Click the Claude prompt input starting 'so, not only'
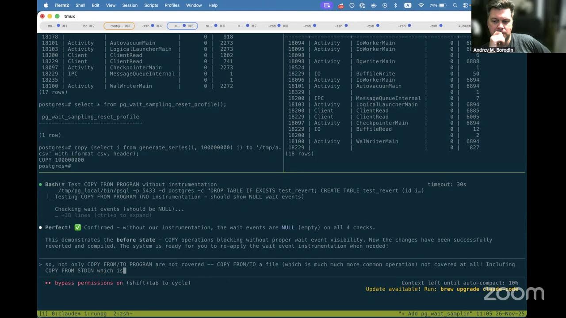566x318 pixels. pos(281,267)
